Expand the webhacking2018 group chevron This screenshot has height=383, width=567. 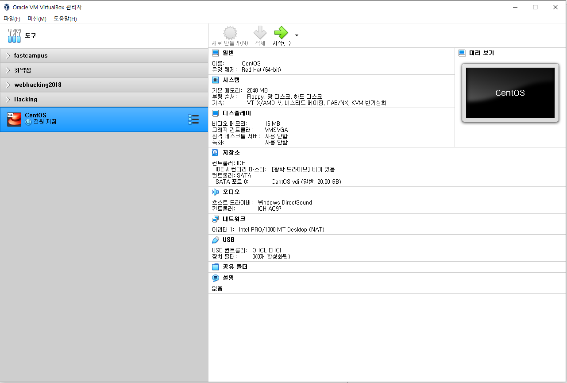tap(8, 85)
